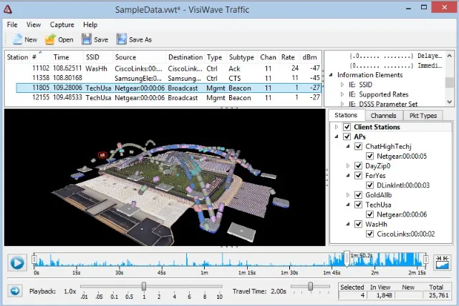This screenshot has width=459, height=306.
Task: Click the Open folder toolbar icon
Action: coord(50,39)
